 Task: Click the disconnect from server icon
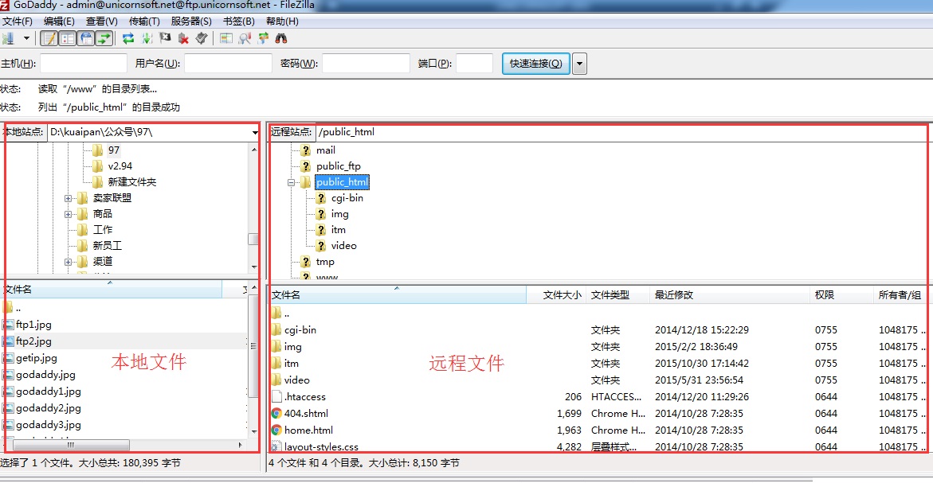click(x=183, y=38)
